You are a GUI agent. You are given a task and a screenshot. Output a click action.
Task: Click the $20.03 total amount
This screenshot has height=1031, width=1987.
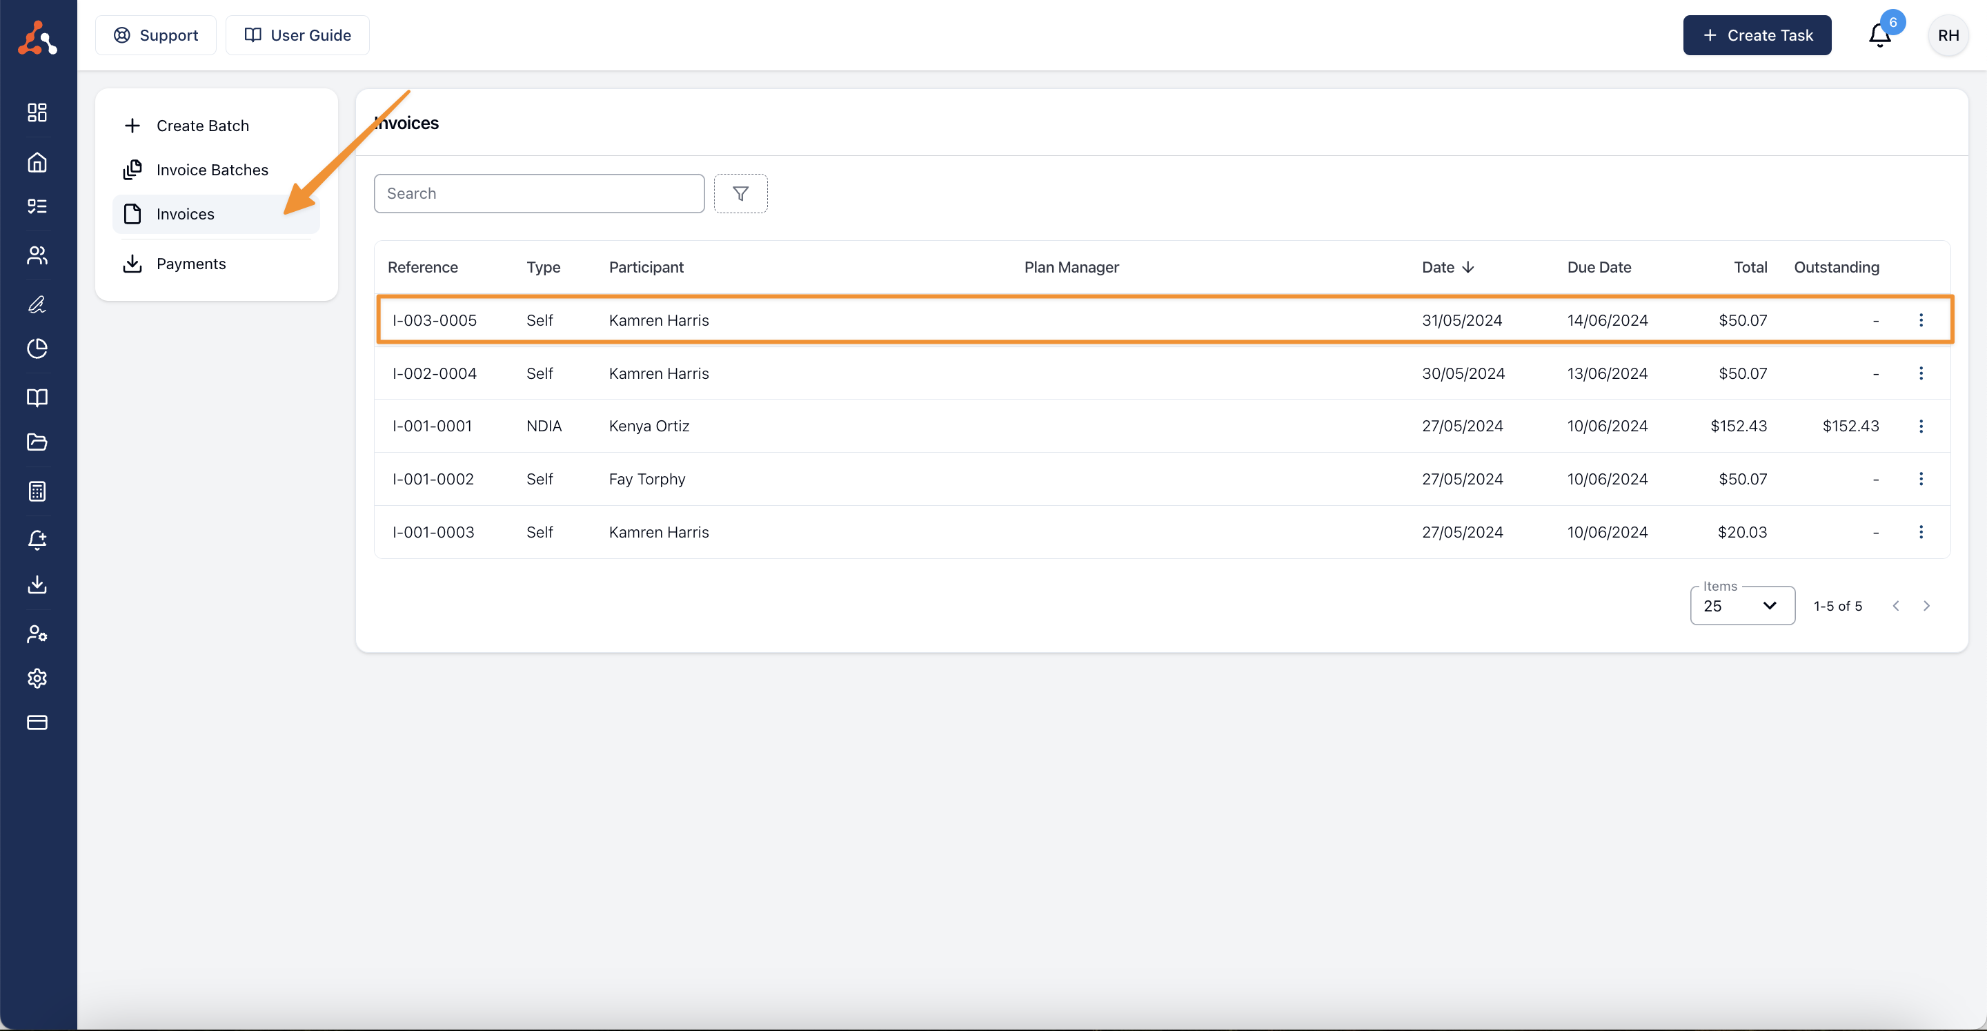pos(1741,531)
